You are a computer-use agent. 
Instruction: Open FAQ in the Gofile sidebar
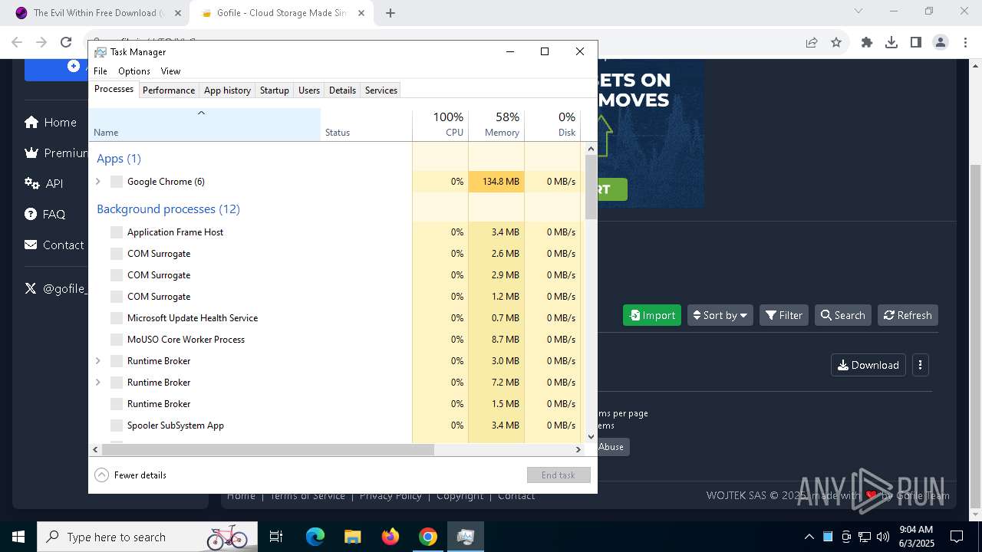(45, 215)
